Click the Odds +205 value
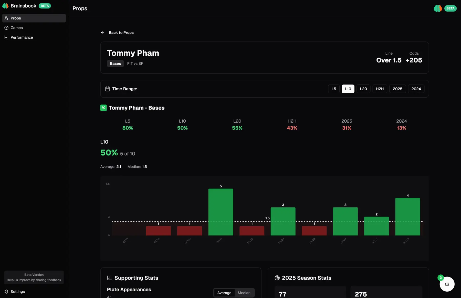 [414, 60]
